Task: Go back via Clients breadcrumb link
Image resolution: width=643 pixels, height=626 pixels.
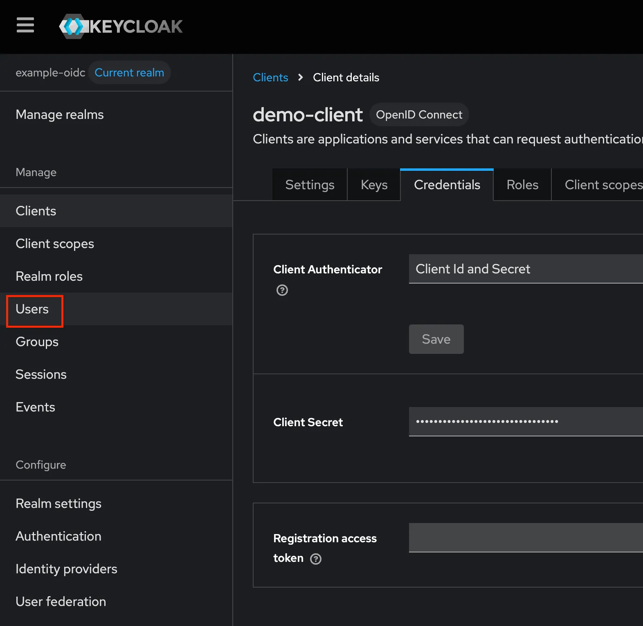Action: [270, 77]
